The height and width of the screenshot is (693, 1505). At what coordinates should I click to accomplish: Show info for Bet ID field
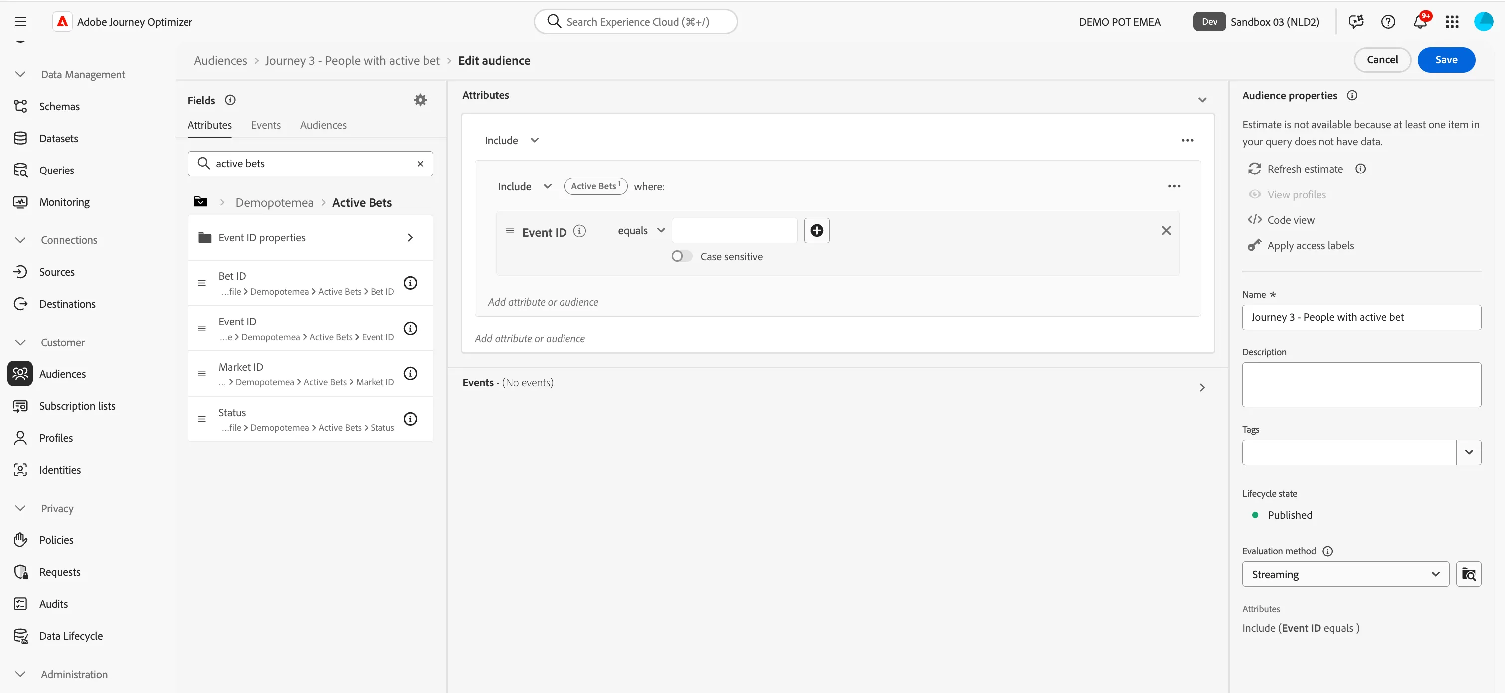[411, 283]
